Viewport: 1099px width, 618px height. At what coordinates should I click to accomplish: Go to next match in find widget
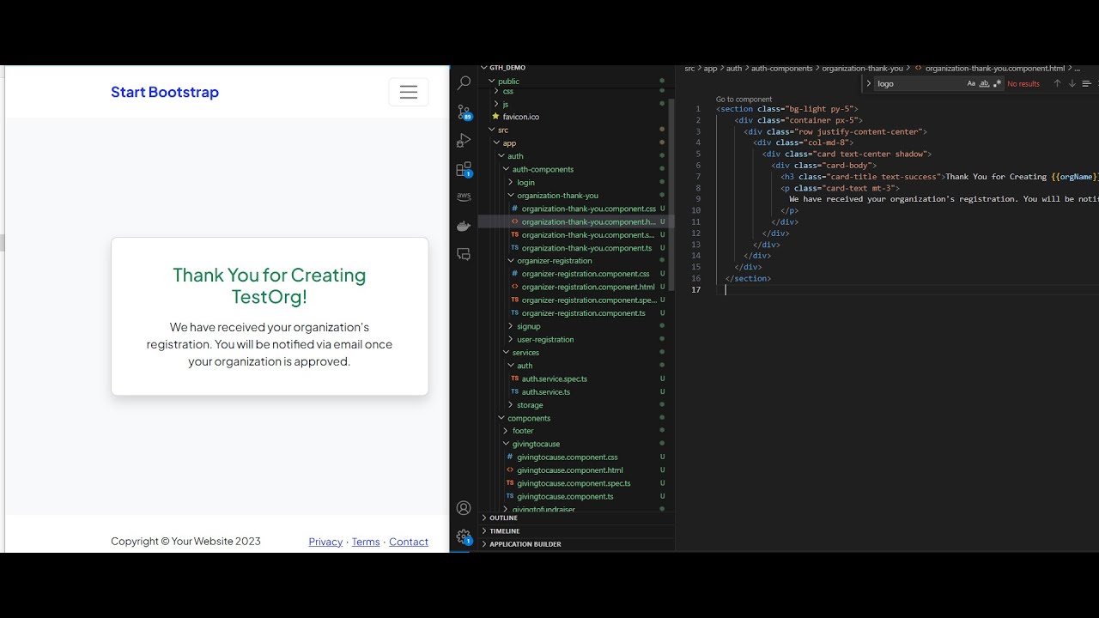tap(1072, 83)
